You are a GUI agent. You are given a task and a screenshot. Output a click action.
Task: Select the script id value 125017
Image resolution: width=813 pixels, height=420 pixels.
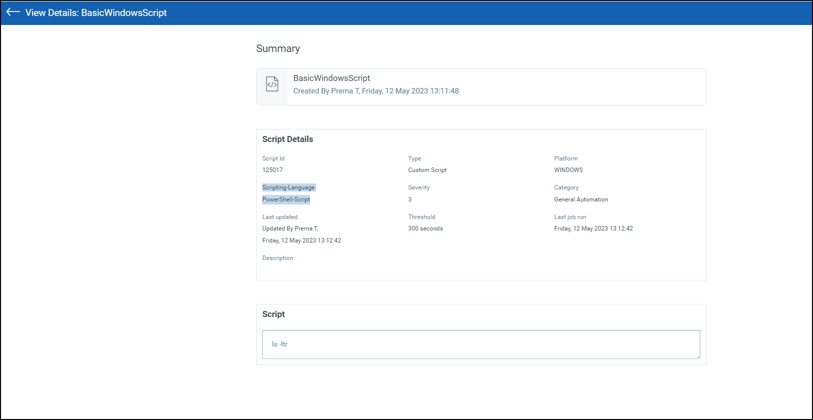coord(272,170)
